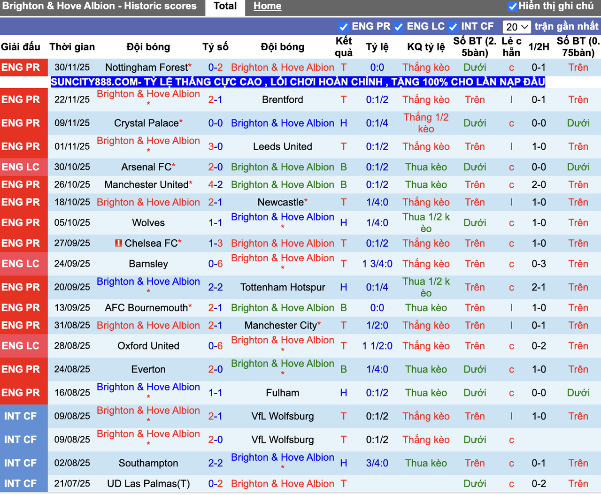Click the 1 3/4:0 odds in Barnsley row
The height and width of the screenshot is (495, 601).
[x=377, y=264]
